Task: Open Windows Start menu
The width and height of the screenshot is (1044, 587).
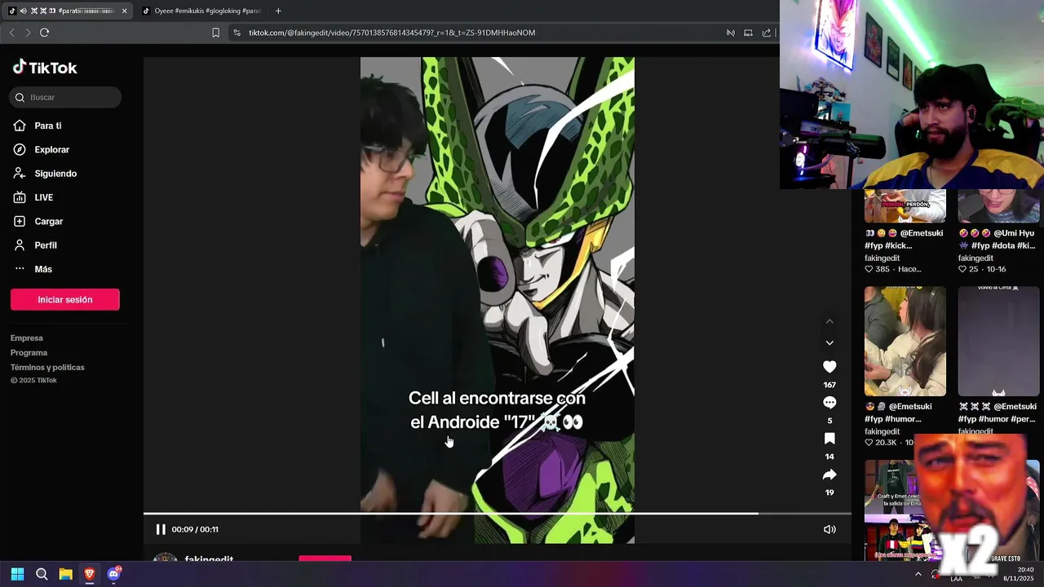Action: point(17,574)
